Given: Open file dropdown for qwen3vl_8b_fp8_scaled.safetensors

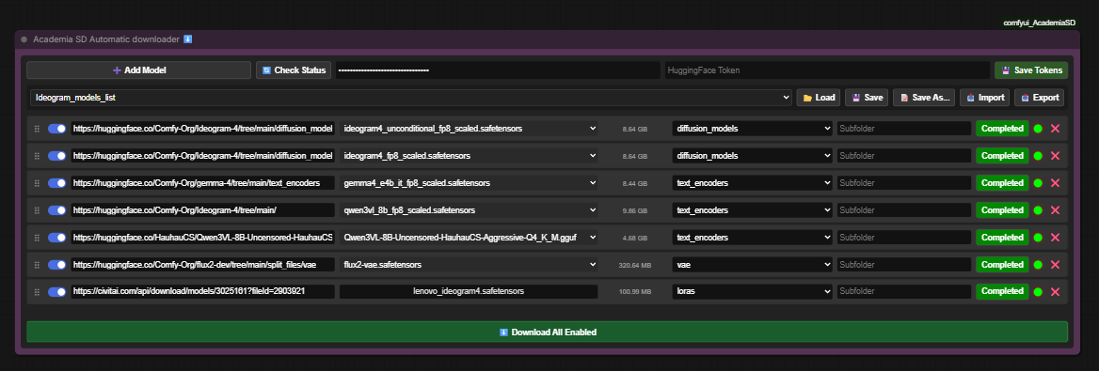Looking at the screenshot, I should [469, 210].
